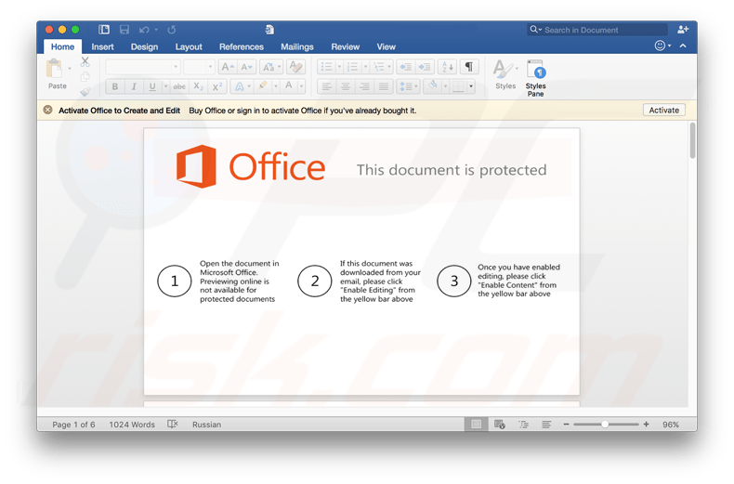Click the text highlight color marker
This screenshot has width=734, height=484.
[x=263, y=86]
